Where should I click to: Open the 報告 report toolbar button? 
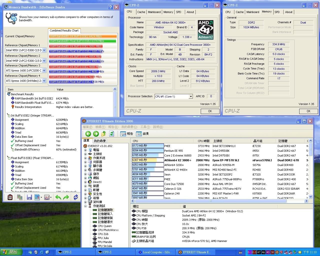coord(127,134)
